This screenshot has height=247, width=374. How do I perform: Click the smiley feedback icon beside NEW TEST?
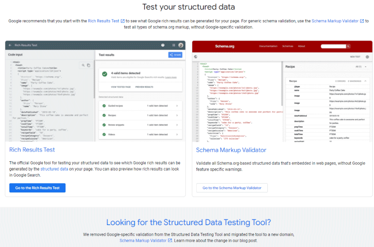click(x=366, y=56)
